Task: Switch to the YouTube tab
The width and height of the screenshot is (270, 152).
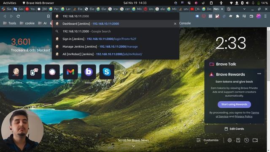Action: 30,9
